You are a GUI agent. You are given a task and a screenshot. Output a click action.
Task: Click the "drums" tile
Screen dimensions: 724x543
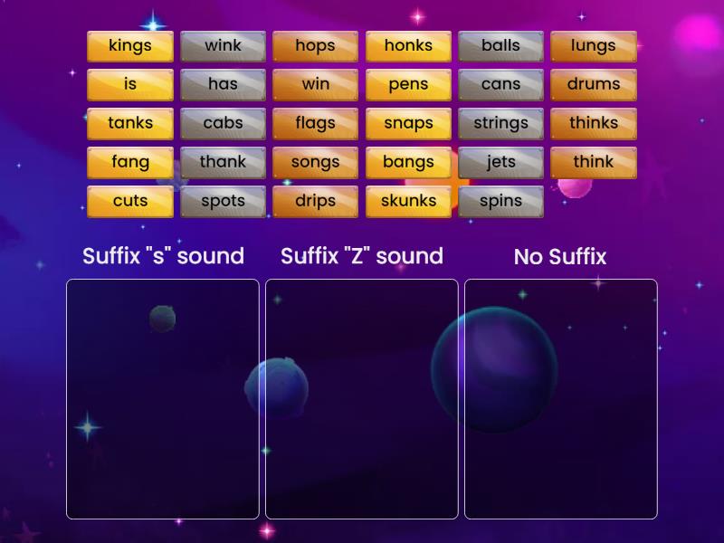[594, 84]
